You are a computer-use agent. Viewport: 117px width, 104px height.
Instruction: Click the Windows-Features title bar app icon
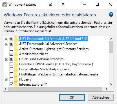5,5
